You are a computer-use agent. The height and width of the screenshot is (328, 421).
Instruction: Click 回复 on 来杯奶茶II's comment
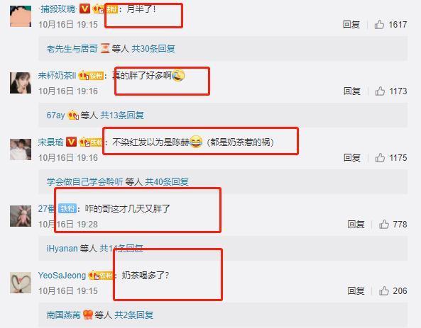351,91
